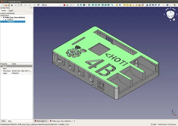
Task: Rotate view using navigation cube left arrow
Action: [164, 14]
